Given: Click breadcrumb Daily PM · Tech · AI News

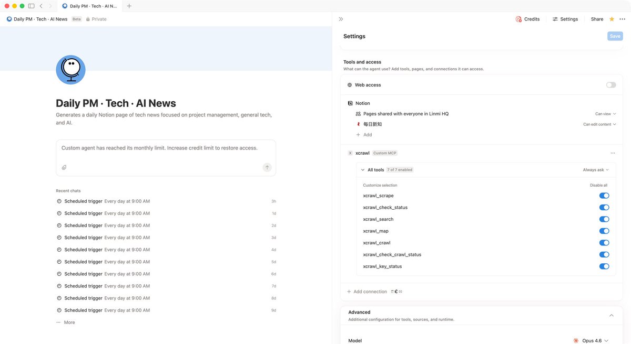Looking at the screenshot, I should pyautogui.click(x=40, y=19).
